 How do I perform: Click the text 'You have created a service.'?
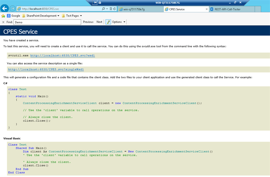tap(21, 40)
